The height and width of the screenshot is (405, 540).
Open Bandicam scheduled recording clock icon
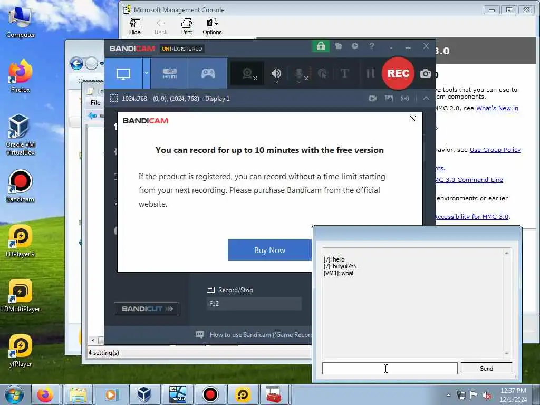(355, 46)
